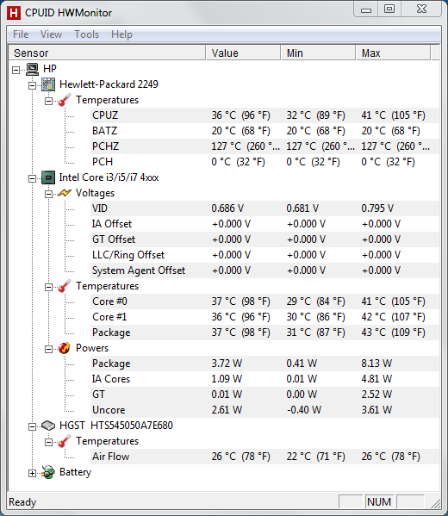Click the Value column header
This screenshot has width=448, height=516.
pos(243,53)
